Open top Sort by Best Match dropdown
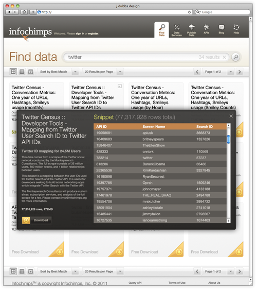The image size is (256, 289). [x=58, y=72]
